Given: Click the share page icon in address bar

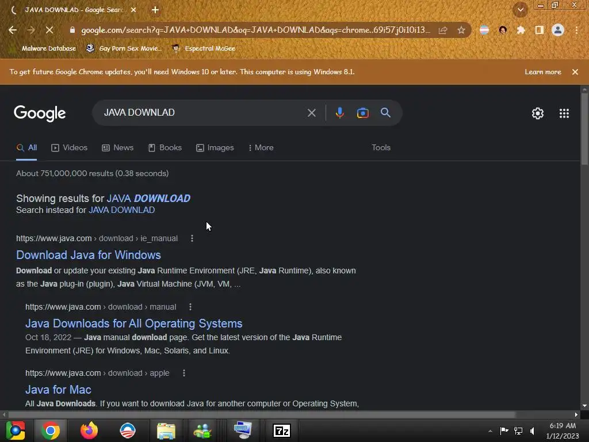Looking at the screenshot, I should pos(443,30).
